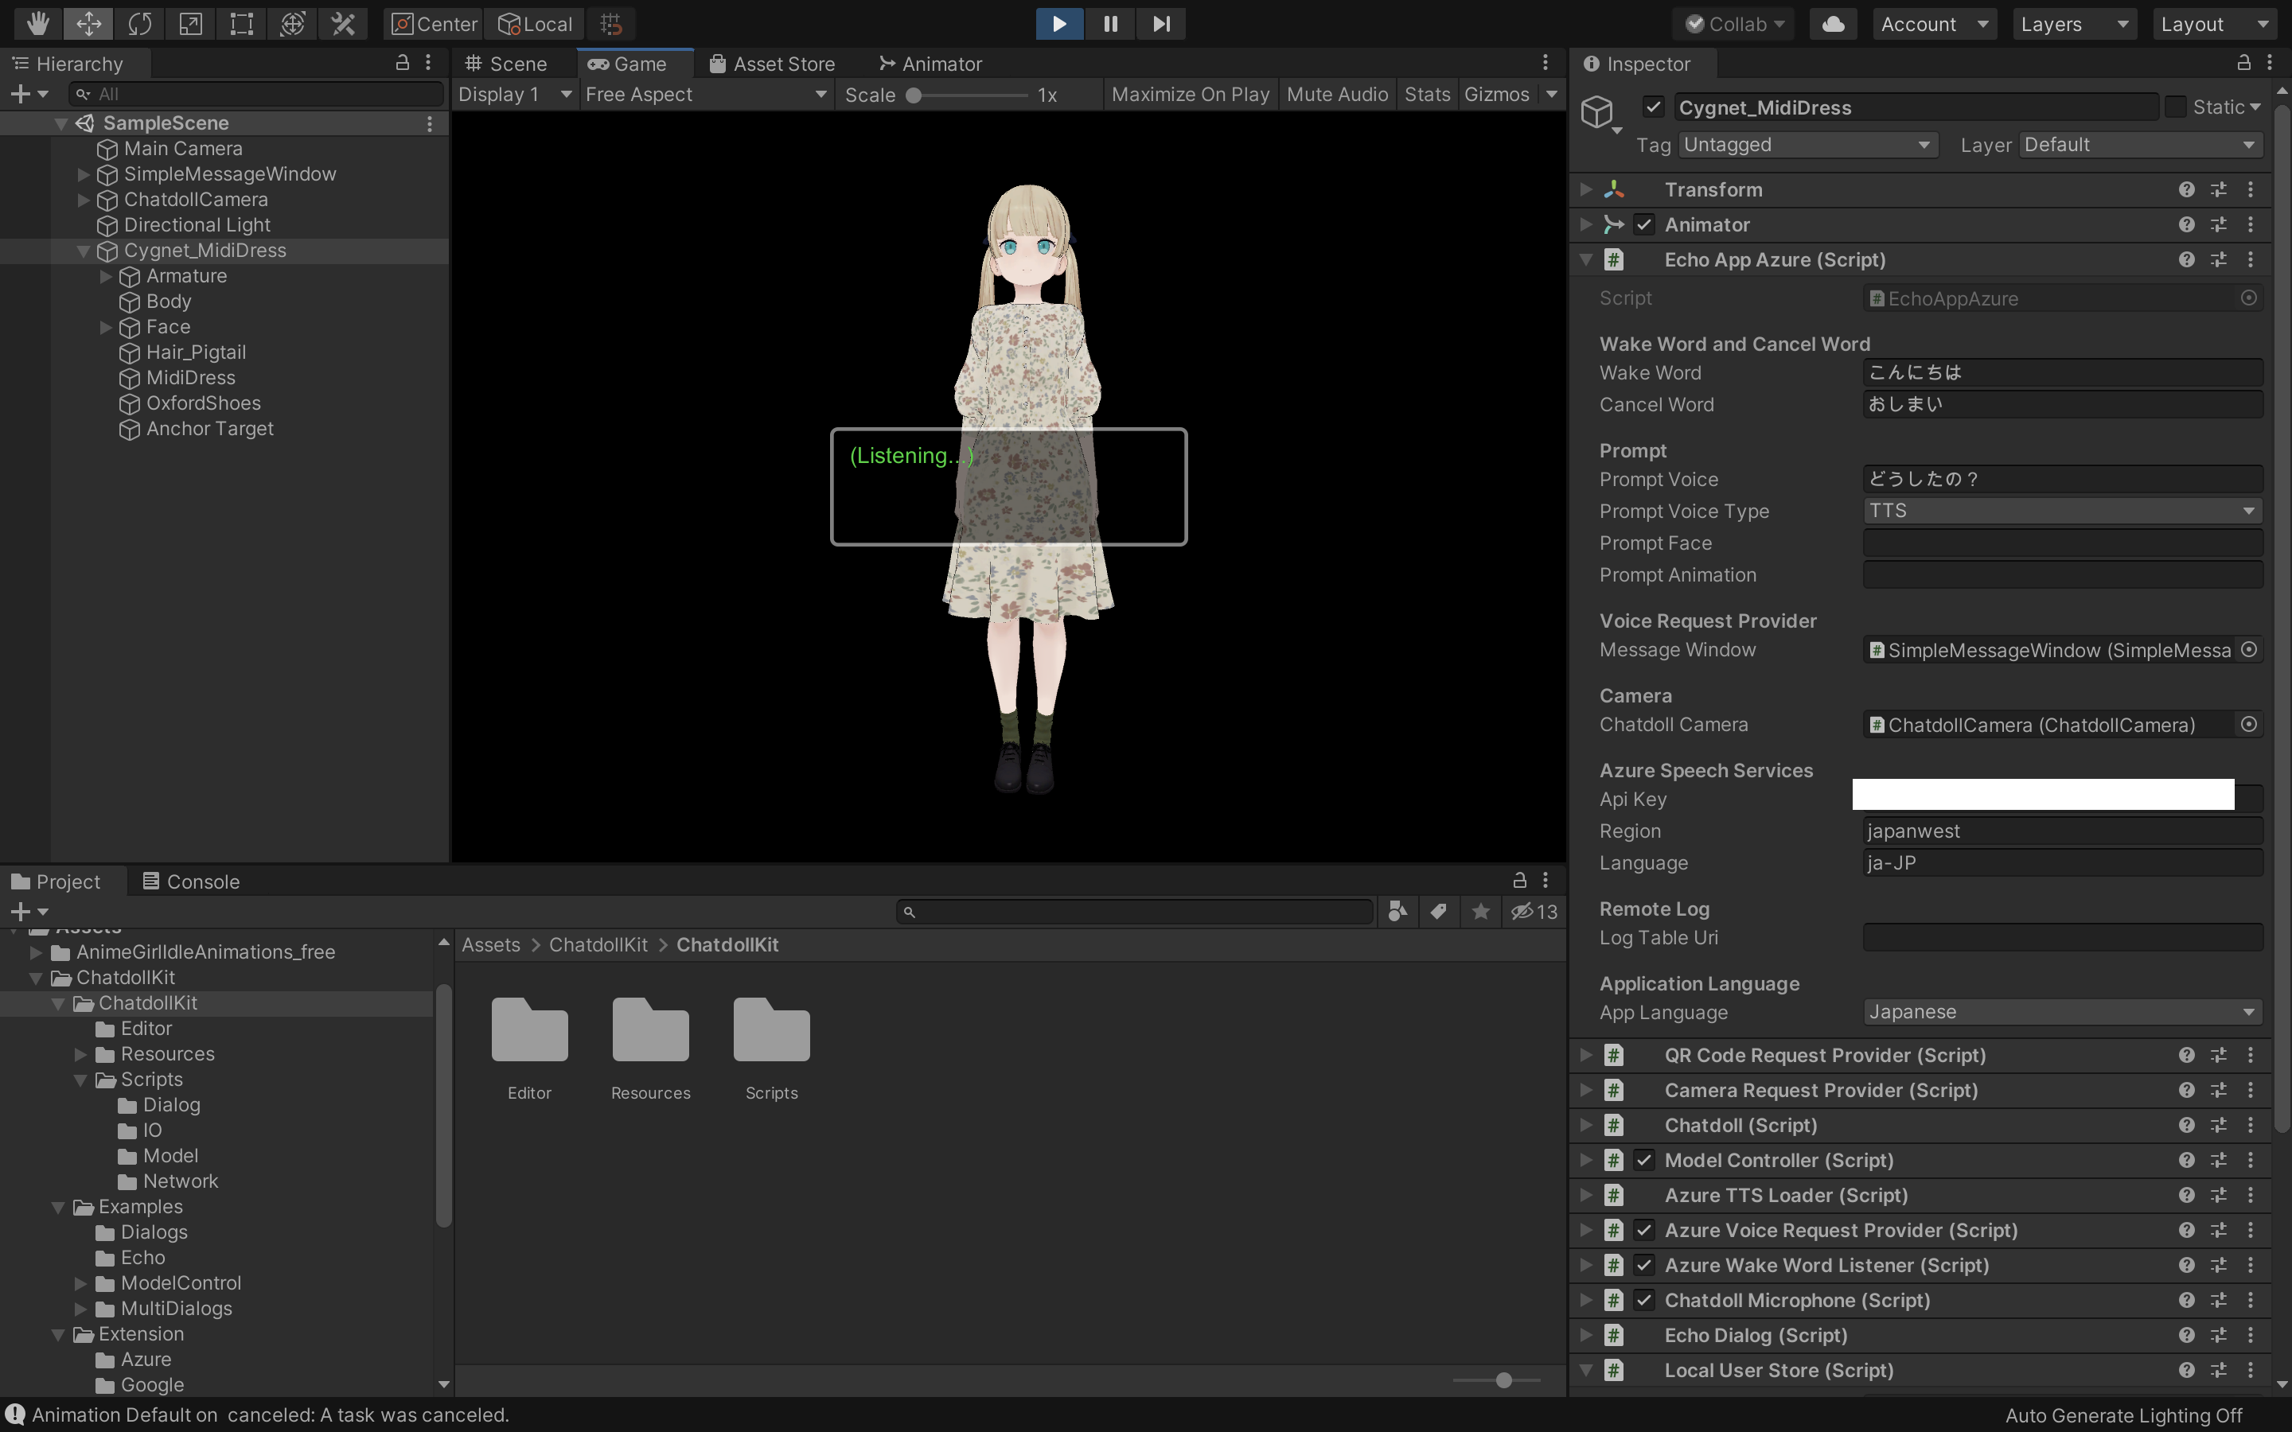This screenshot has height=1432, width=2292.
Task: Disable the Chatdoll Microphone script checkbox
Action: (x=1643, y=1301)
